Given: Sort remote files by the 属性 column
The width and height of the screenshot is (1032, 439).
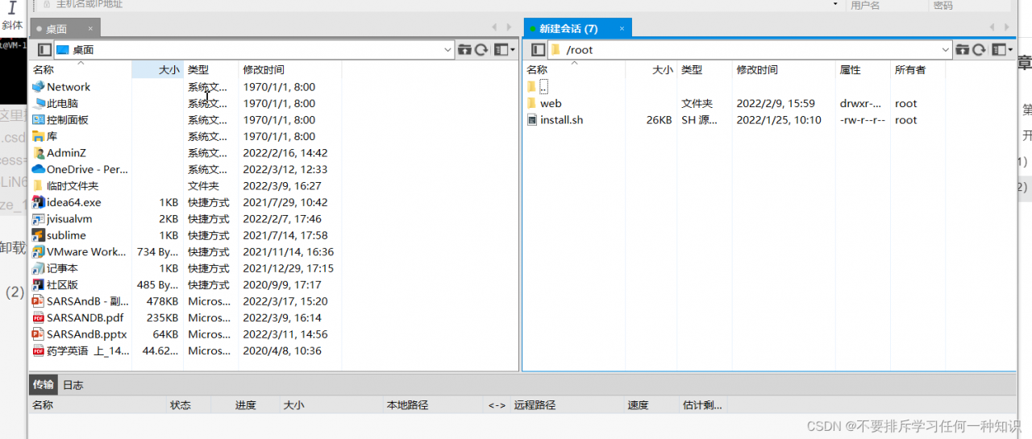Looking at the screenshot, I should pos(863,70).
